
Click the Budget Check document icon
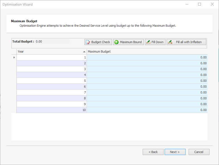point(88,42)
